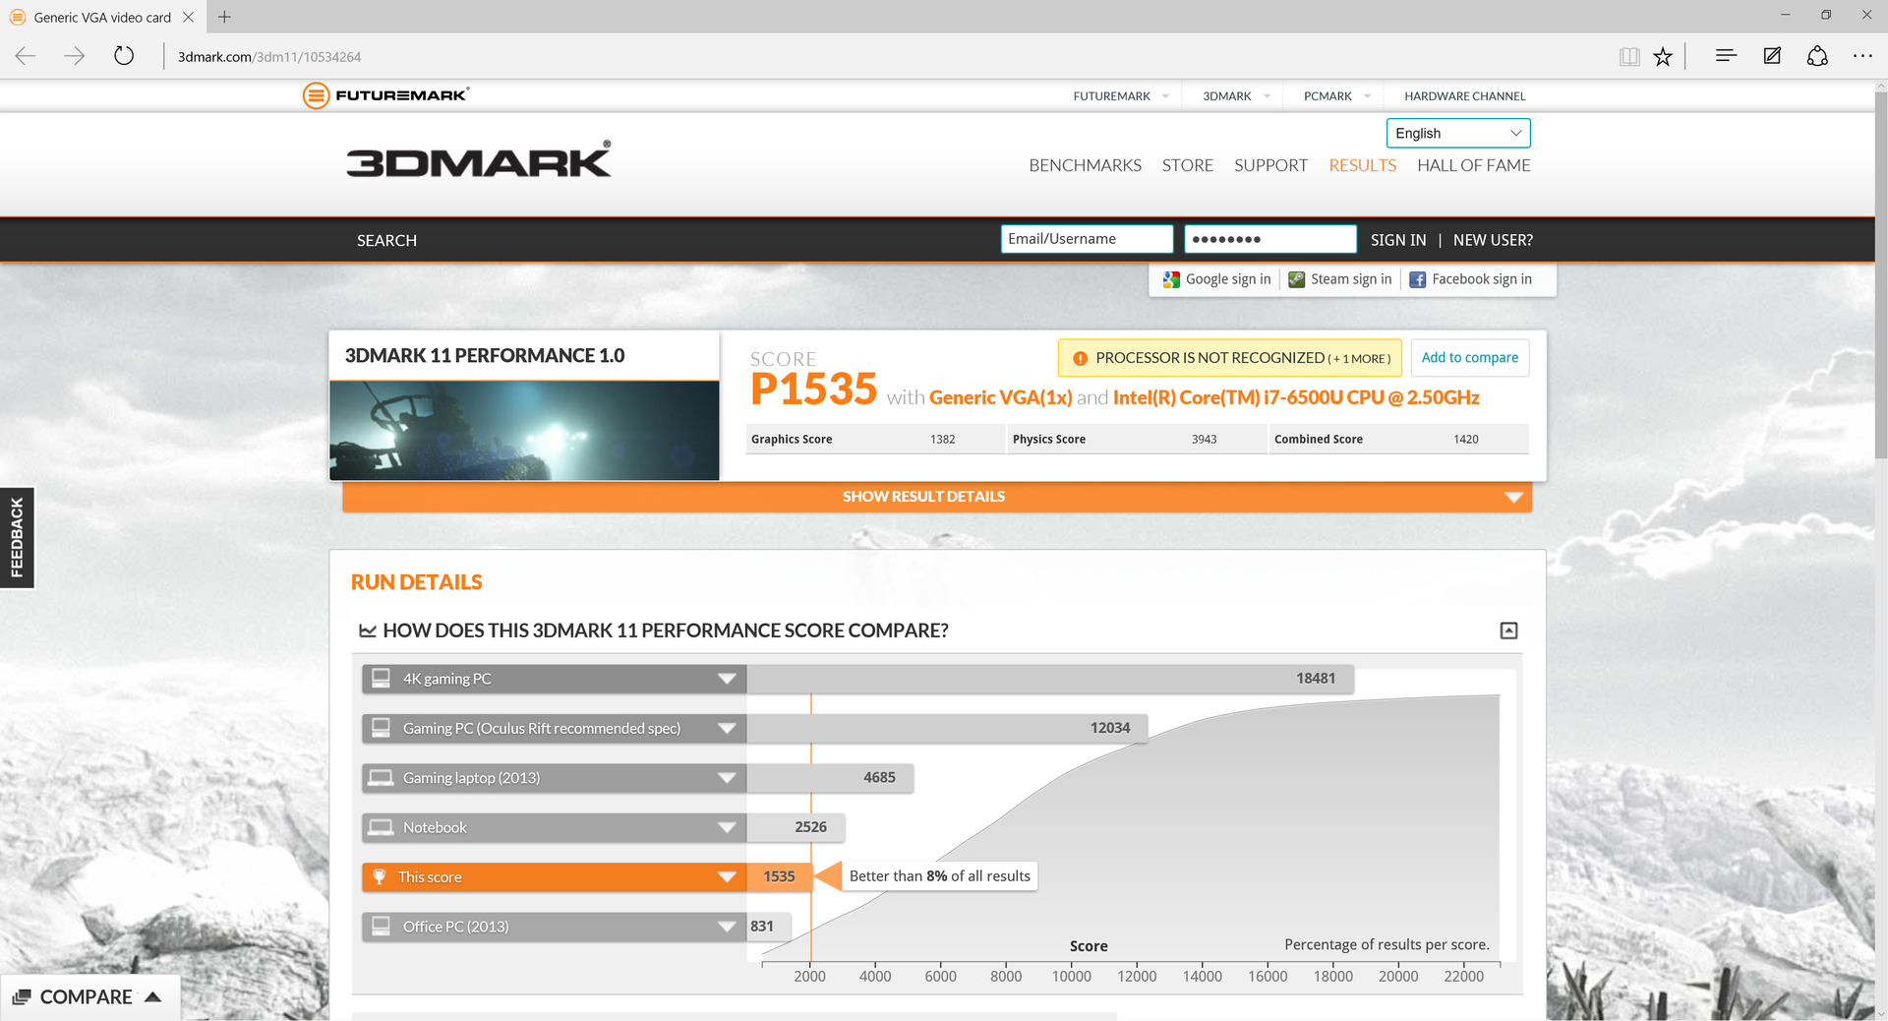Click the 3DMark logo

click(x=479, y=159)
